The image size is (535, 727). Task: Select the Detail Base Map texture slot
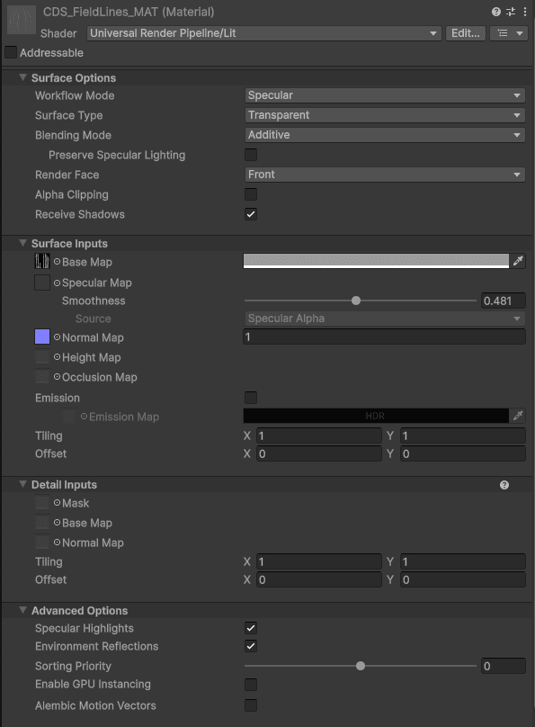point(42,523)
